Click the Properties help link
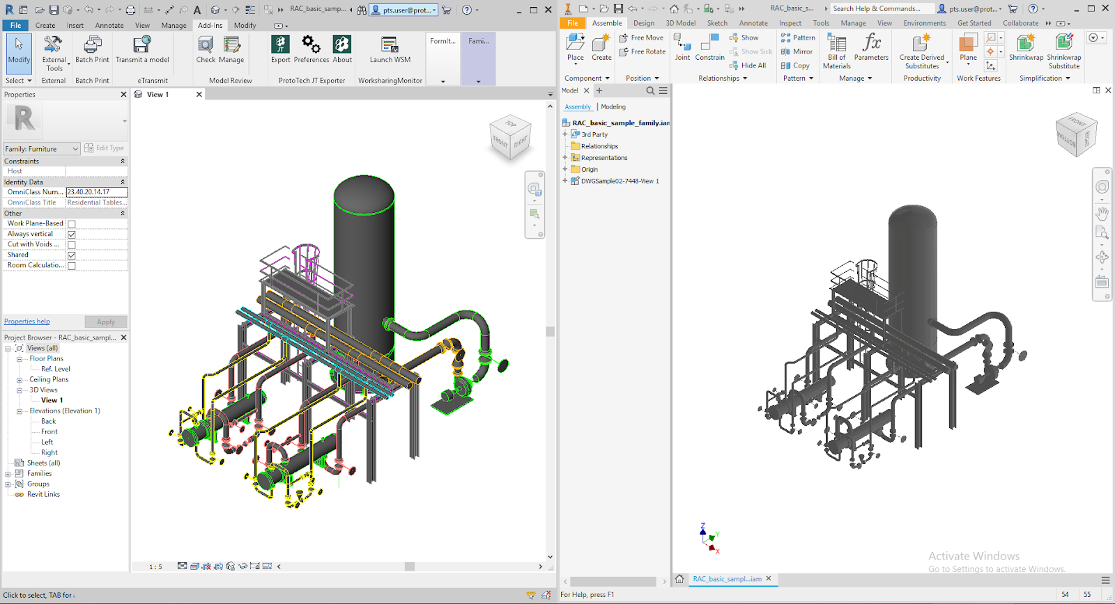The width and height of the screenshot is (1115, 604). (27, 321)
